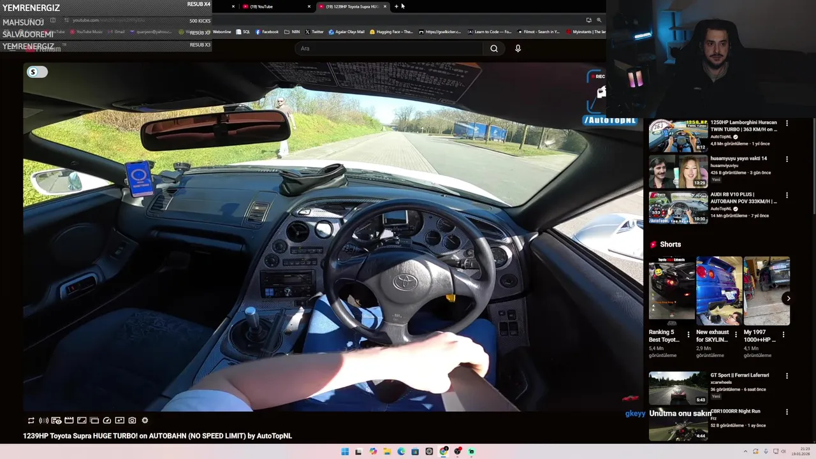Open options menu for Lamborghini Huracan video
816x459 pixels.
(x=787, y=123)
